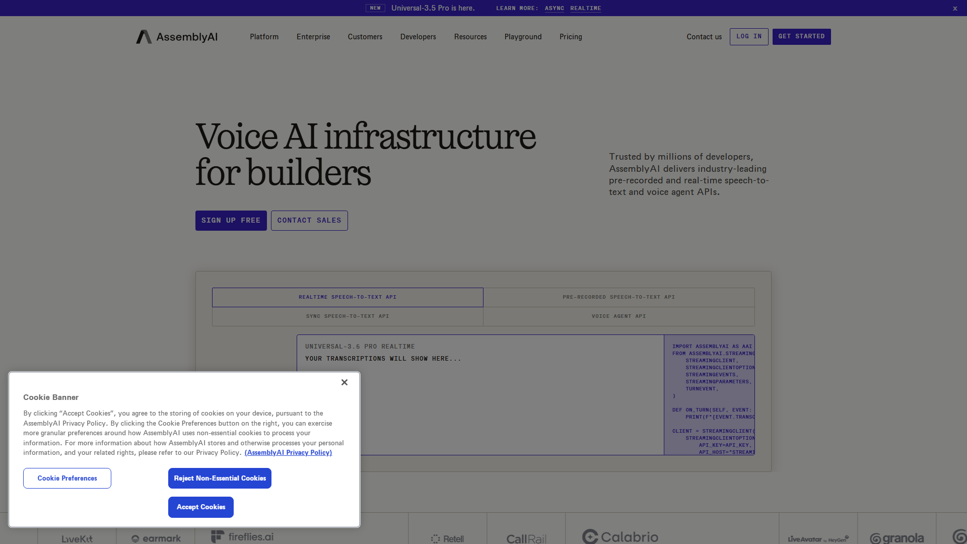The image size is (967, 544).
Task: Reject Non-Essential Cookies
Action: tap(220, 478)
